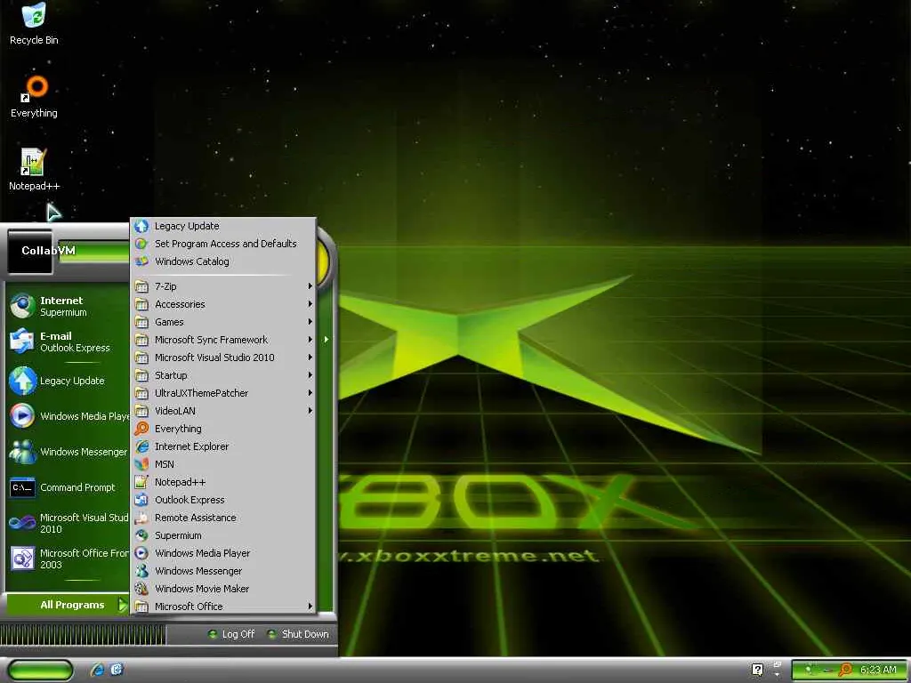911x683 pixels.
Task: Click the green Start button
Action: (40, 671)
